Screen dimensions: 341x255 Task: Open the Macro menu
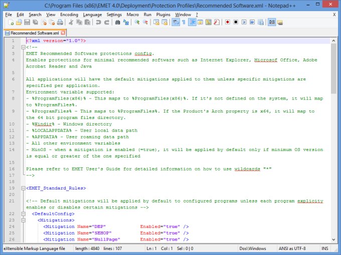point(133,14)
